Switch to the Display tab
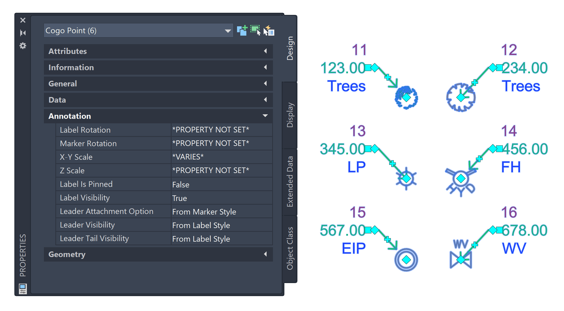 click(290, 115)
